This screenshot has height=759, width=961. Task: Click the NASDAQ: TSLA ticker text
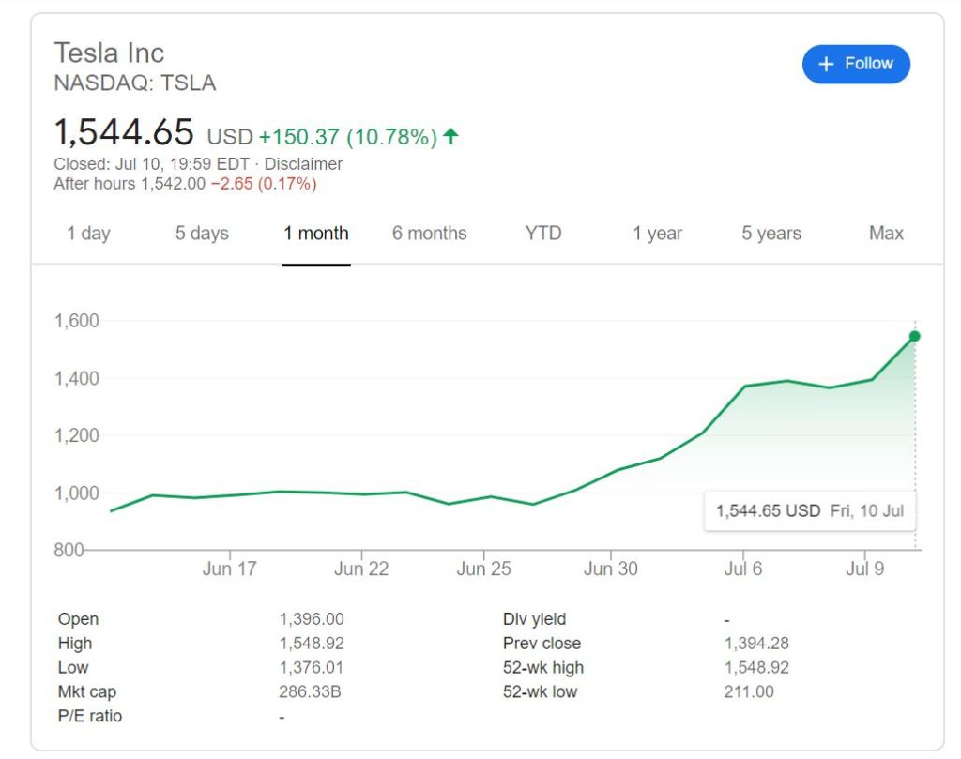135,83
